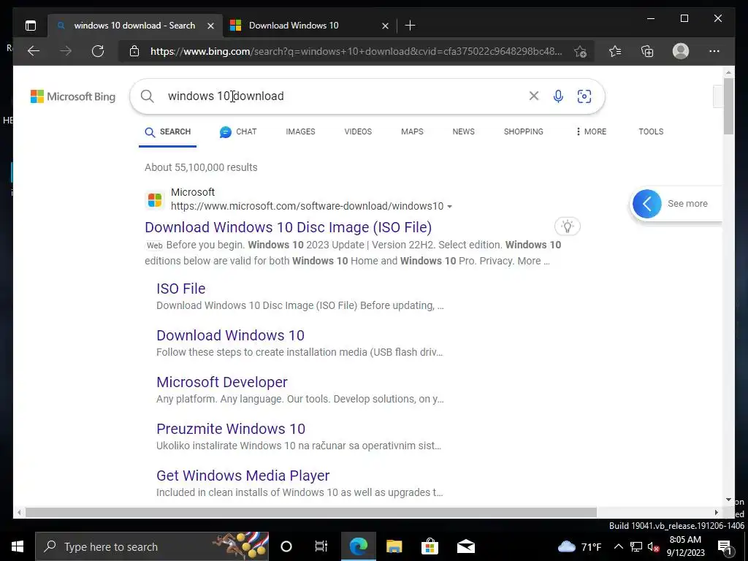Open the SHOPPING results tab
Viewport: 748px width, 561px height.
523,131
